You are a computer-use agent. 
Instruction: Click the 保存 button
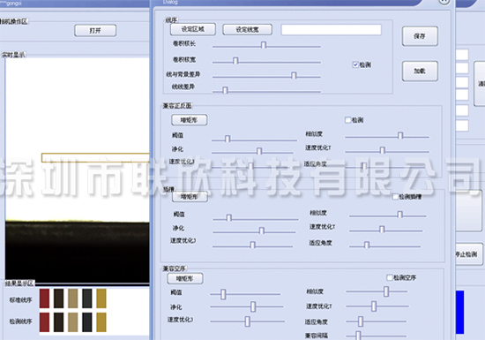[420, 36]
